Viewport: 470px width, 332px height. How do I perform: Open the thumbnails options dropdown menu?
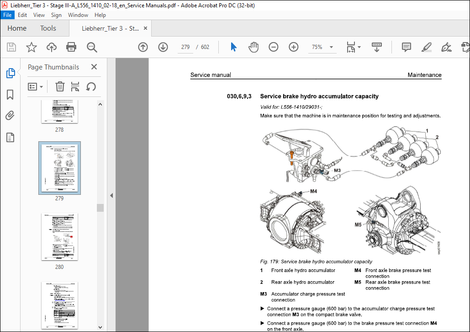pos(35,87)
